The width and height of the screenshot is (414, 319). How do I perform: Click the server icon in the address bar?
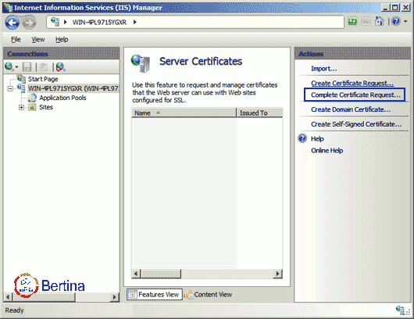pos(55,22)
